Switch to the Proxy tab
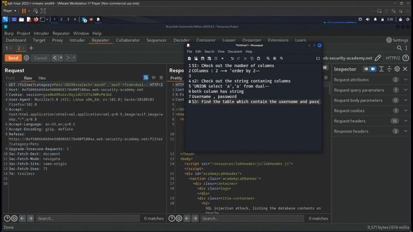This screenshot has width=413, height=232. pos(57,40)
